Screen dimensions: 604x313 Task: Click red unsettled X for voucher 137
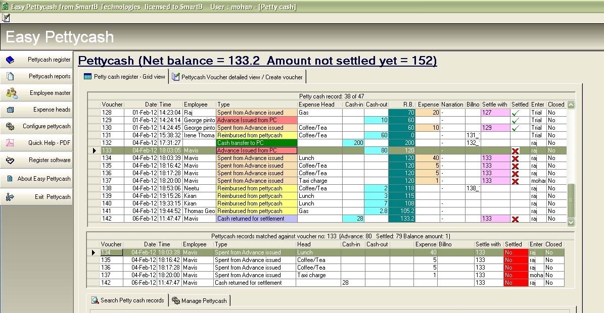point(515,181)
